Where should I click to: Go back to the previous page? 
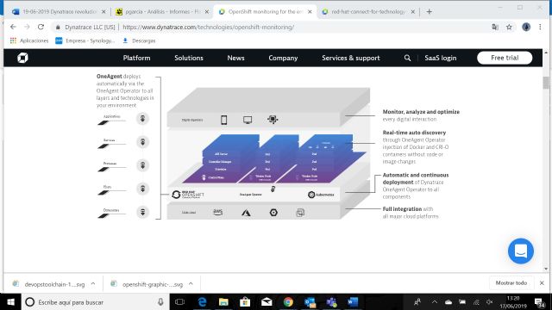pyautogui.click(x=13, y=27)
